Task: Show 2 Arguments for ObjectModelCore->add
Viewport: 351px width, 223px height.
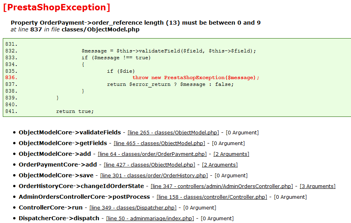Action: [231, 154]
